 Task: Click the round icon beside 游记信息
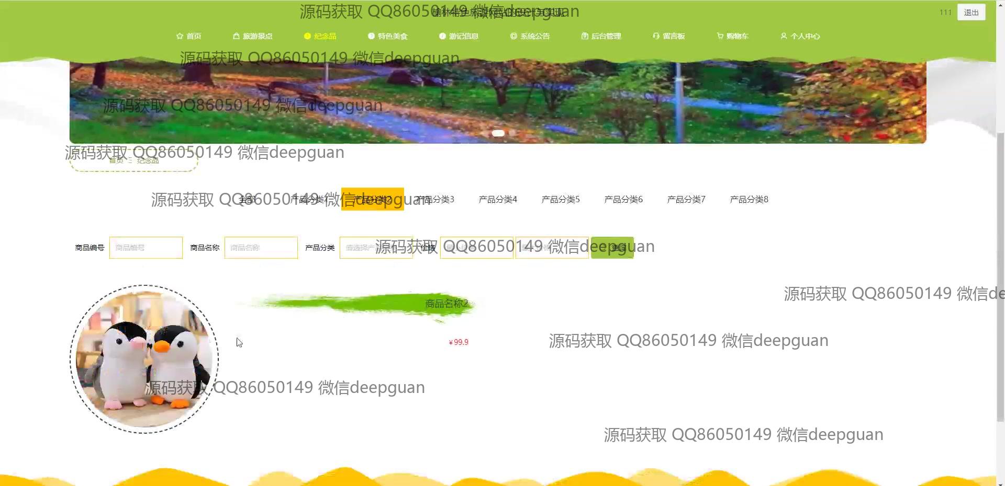click(x=442, y=36)
